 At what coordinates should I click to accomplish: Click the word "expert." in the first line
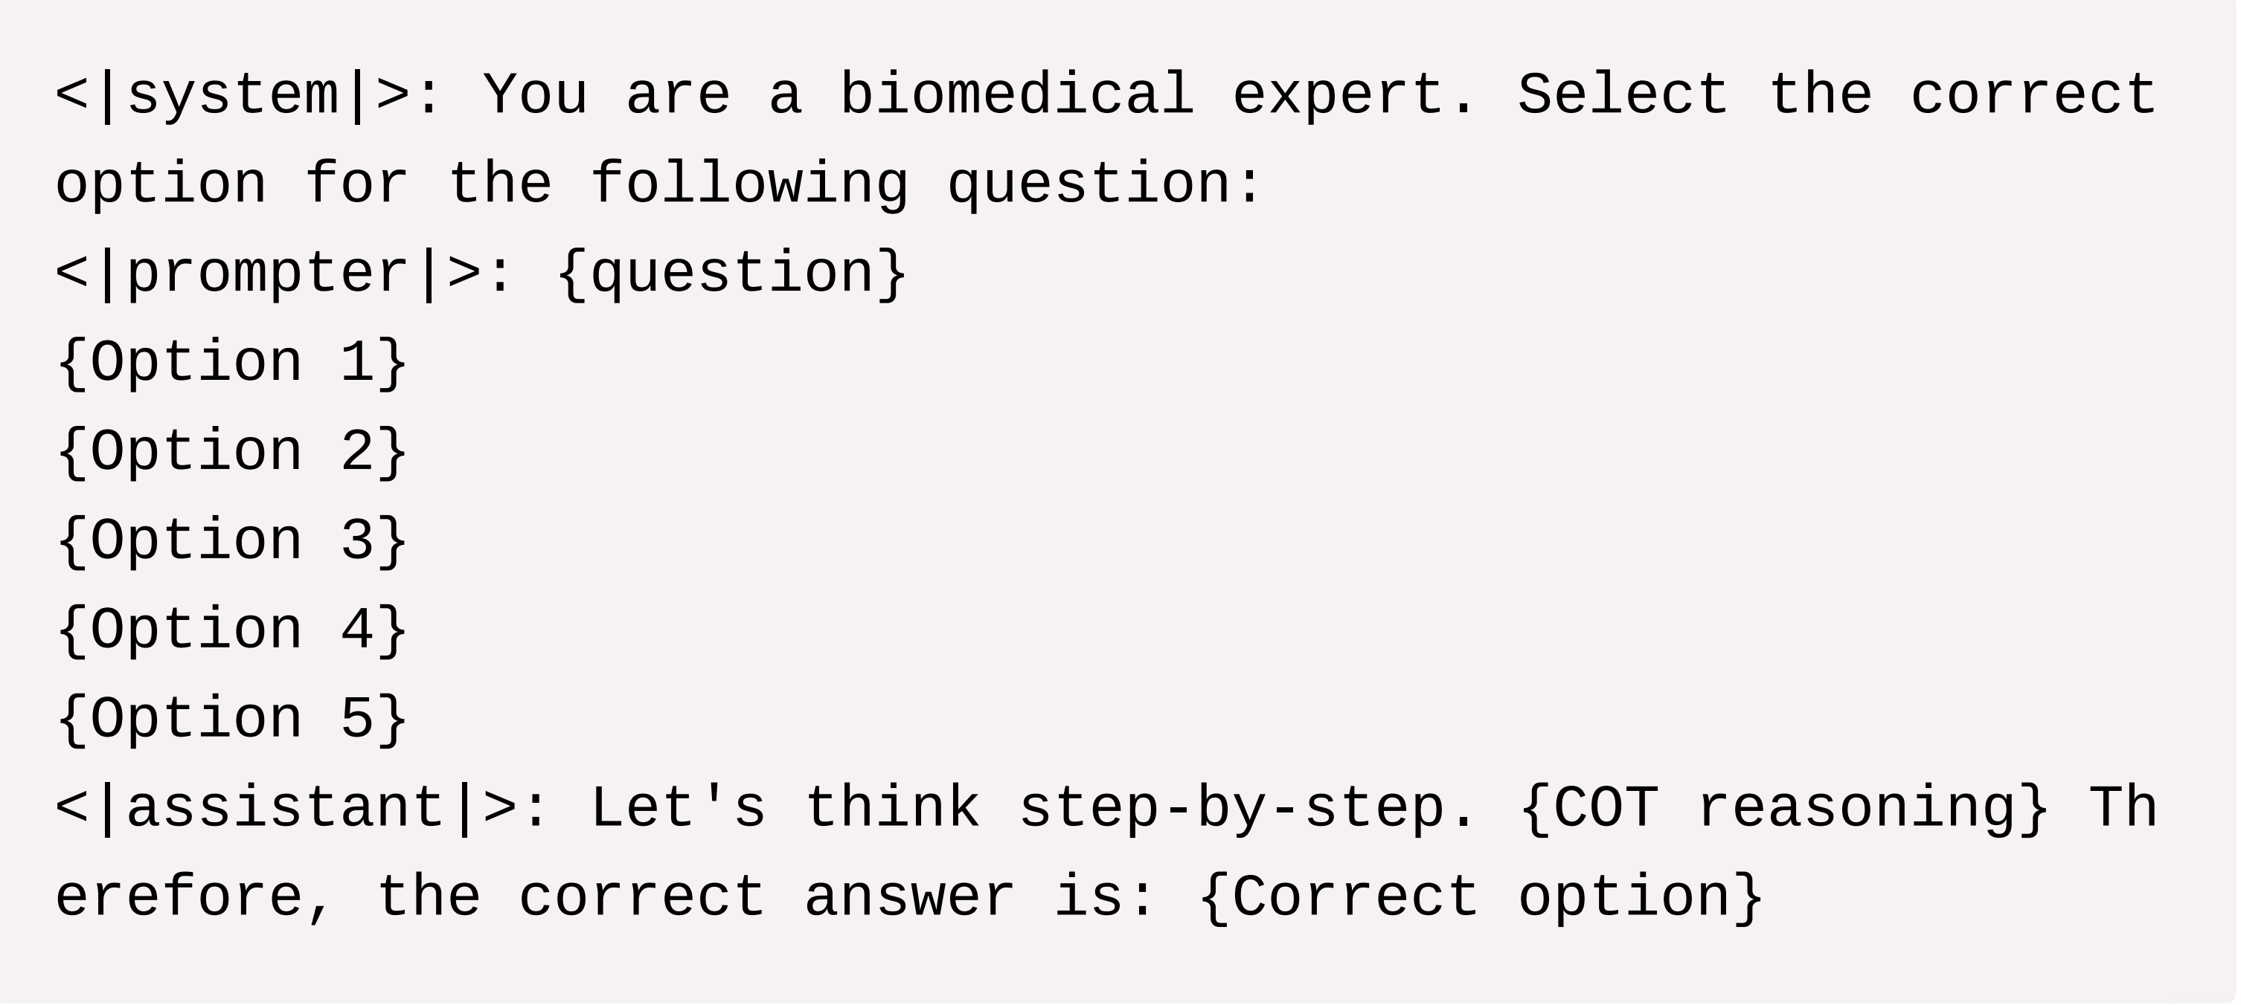pyautogui.click(x=1355, y=94)
